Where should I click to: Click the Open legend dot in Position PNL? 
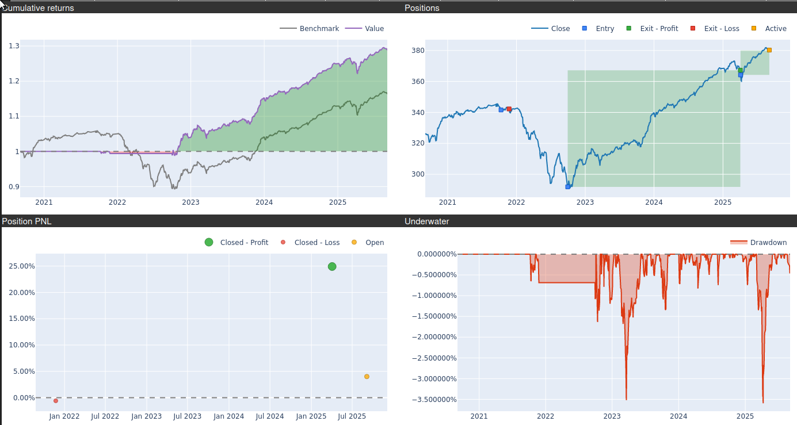(x=354, y=242)
